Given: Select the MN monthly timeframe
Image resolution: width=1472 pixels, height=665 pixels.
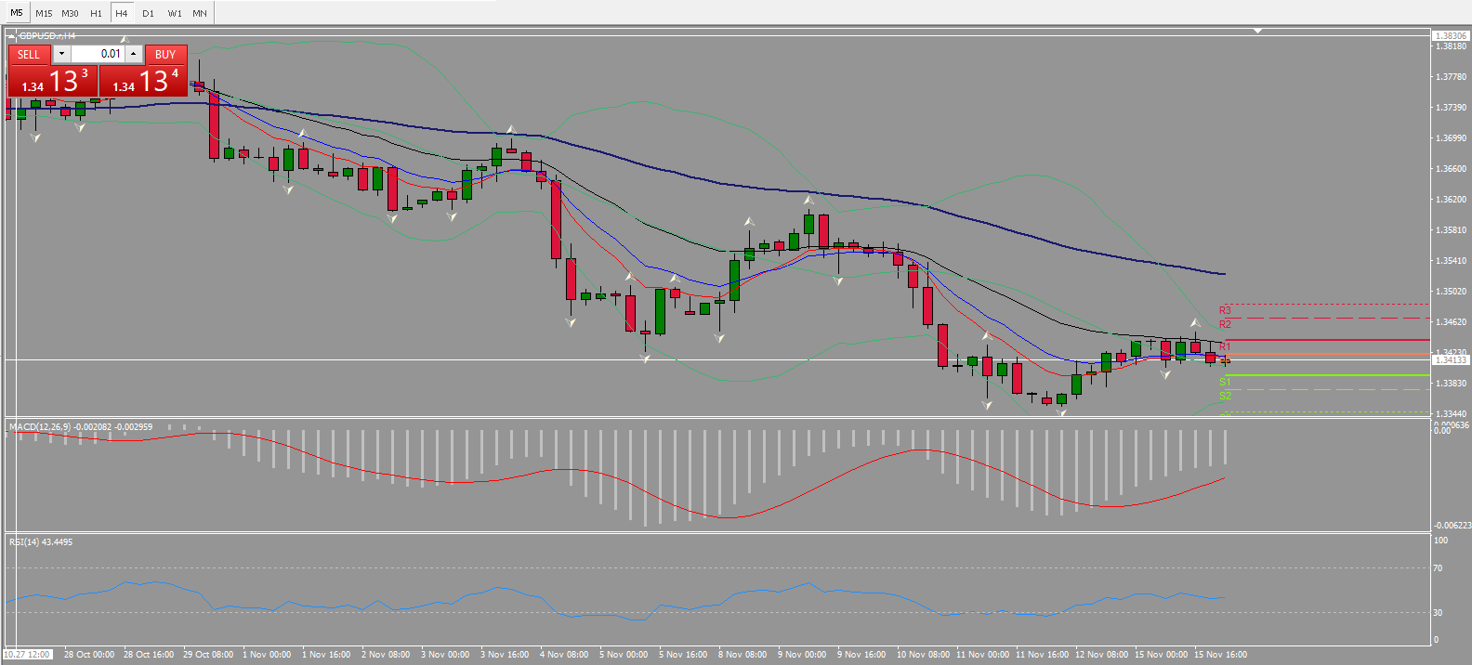Looking at the screenshot, I should click(200, 13).
